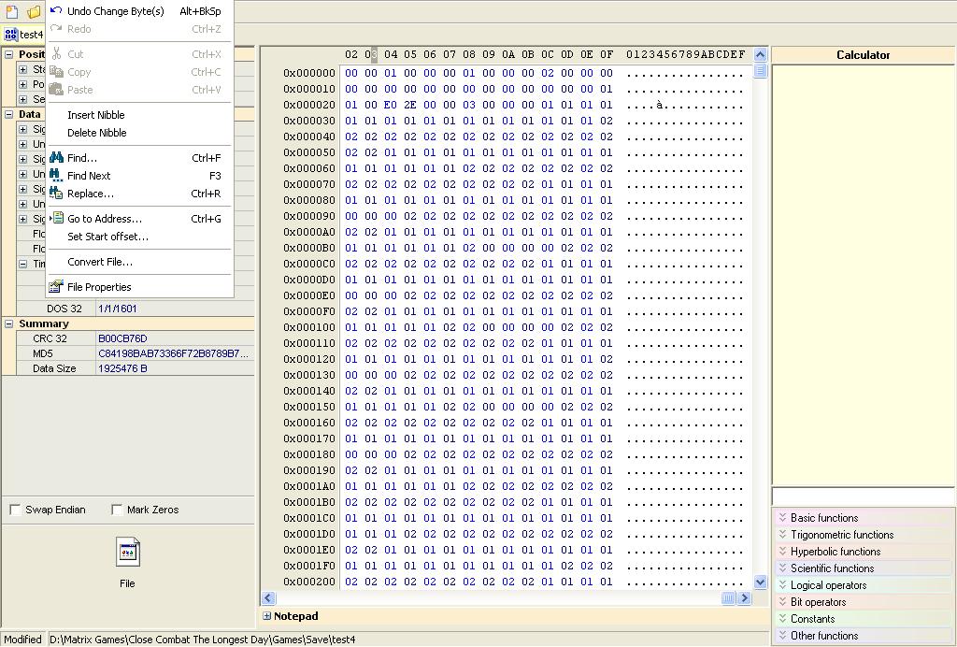Click horizontal scrollbar left arrow

tap(268, 598)
